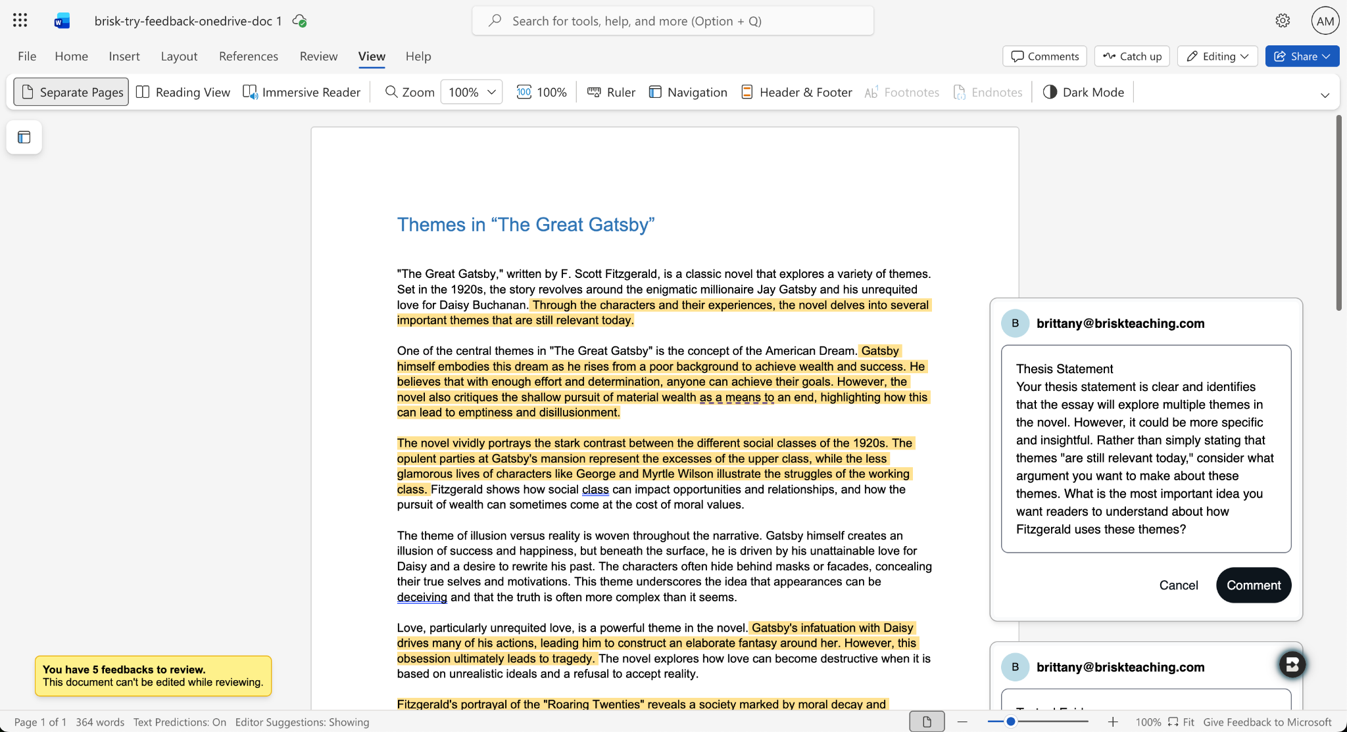Post feedback with the Comment button

pyautogui.click(x=1254, y=585)
